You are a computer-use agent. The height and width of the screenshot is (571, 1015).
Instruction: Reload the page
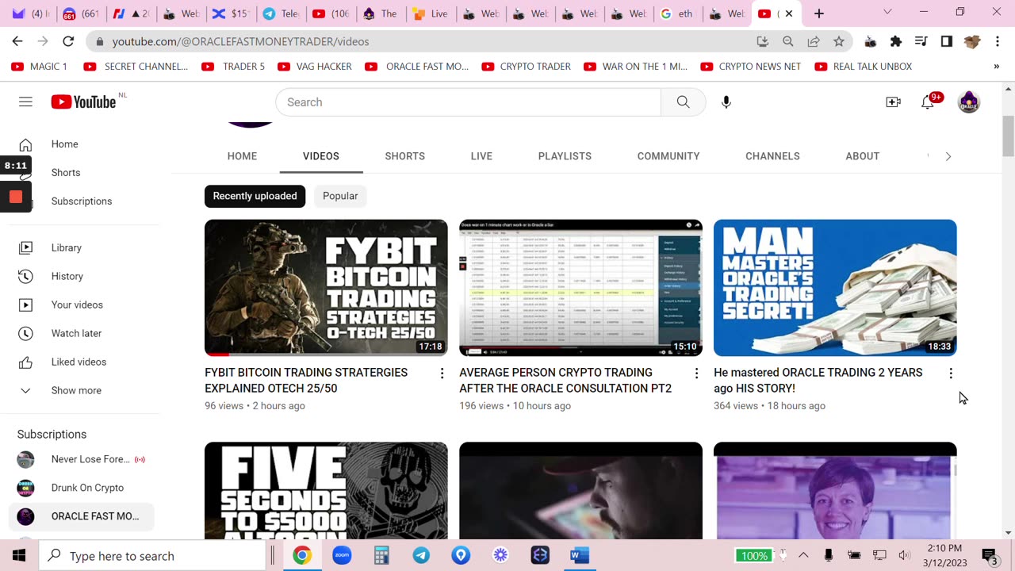[x=68, y=41]
